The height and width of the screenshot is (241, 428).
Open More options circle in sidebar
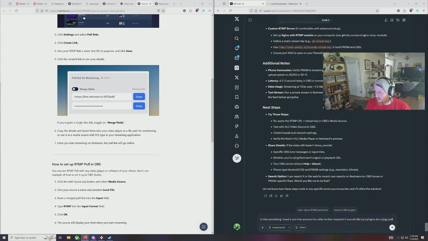[x=237, y=146]
